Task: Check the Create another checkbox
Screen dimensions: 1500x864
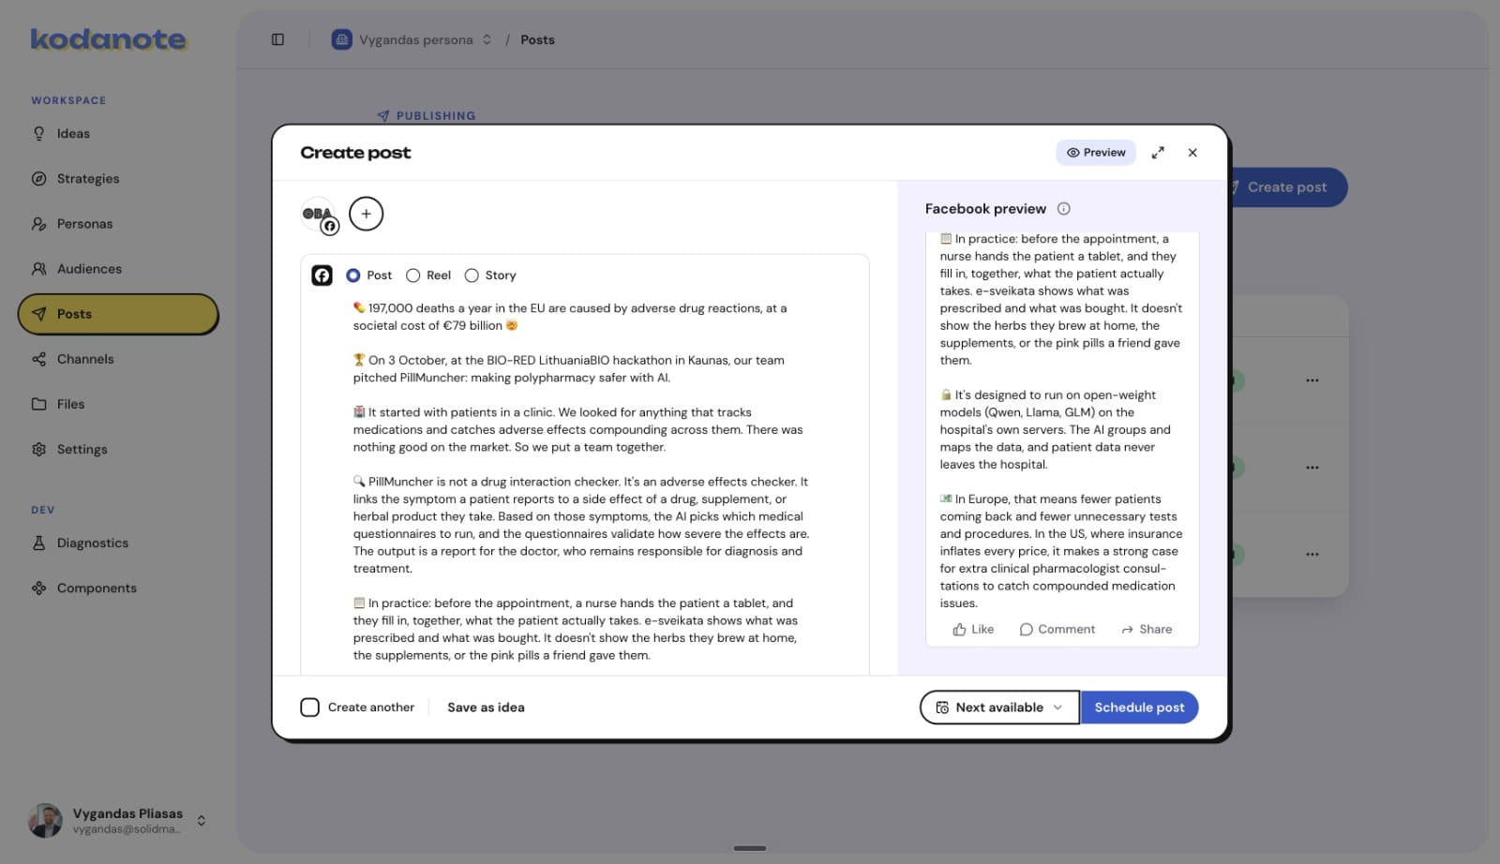Action: point(309,707)
